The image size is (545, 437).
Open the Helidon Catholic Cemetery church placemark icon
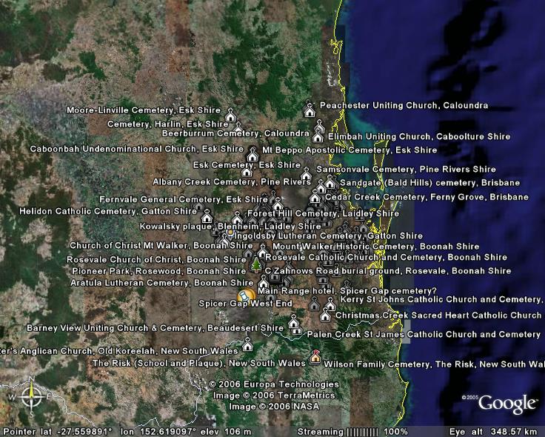point(207,216)
